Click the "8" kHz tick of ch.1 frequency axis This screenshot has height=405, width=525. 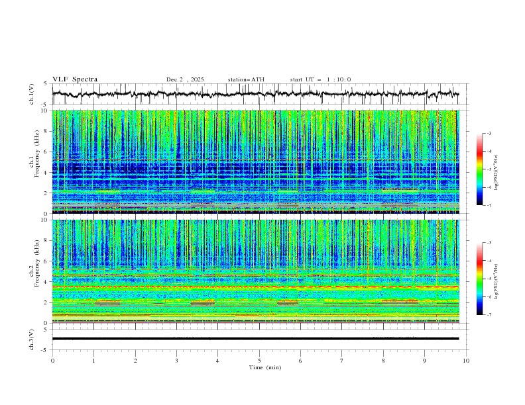(46, 131)
